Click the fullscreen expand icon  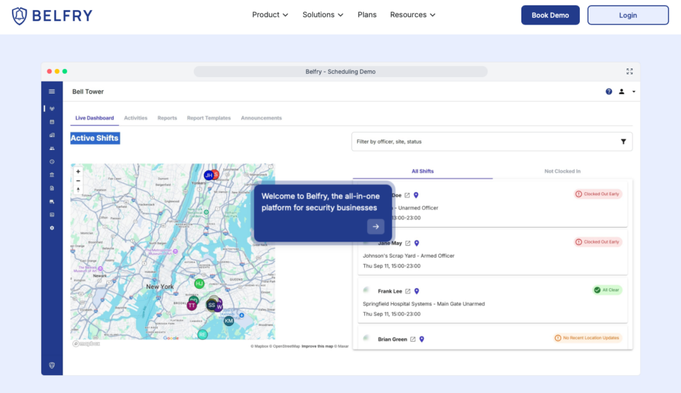coord(629,72)
